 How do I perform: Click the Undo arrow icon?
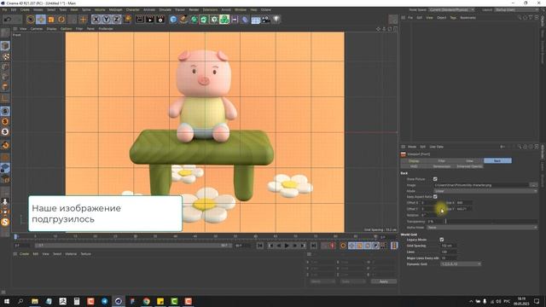8,20
